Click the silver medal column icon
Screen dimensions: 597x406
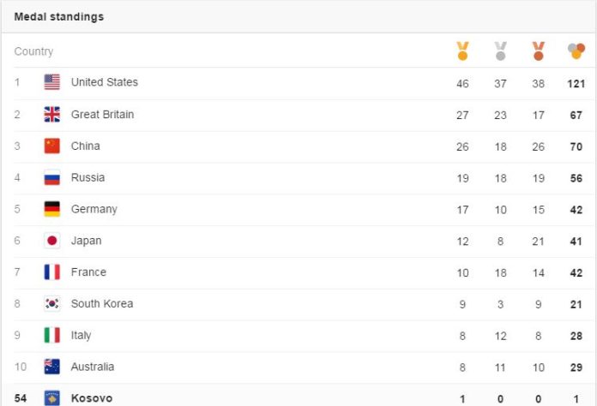point(500,51)
